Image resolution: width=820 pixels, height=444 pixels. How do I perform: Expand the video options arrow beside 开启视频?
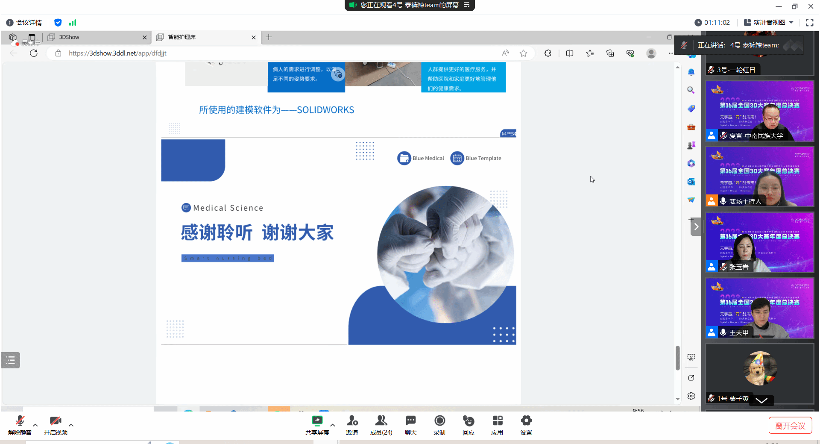click(71, 425)
